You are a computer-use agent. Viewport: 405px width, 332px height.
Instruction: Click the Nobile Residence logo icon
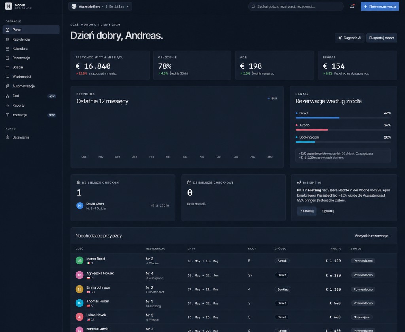[x=8, y=6]
